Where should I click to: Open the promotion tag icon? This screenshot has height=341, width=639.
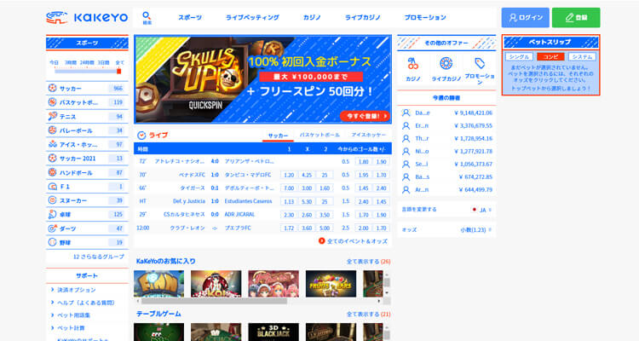point(480,63)
